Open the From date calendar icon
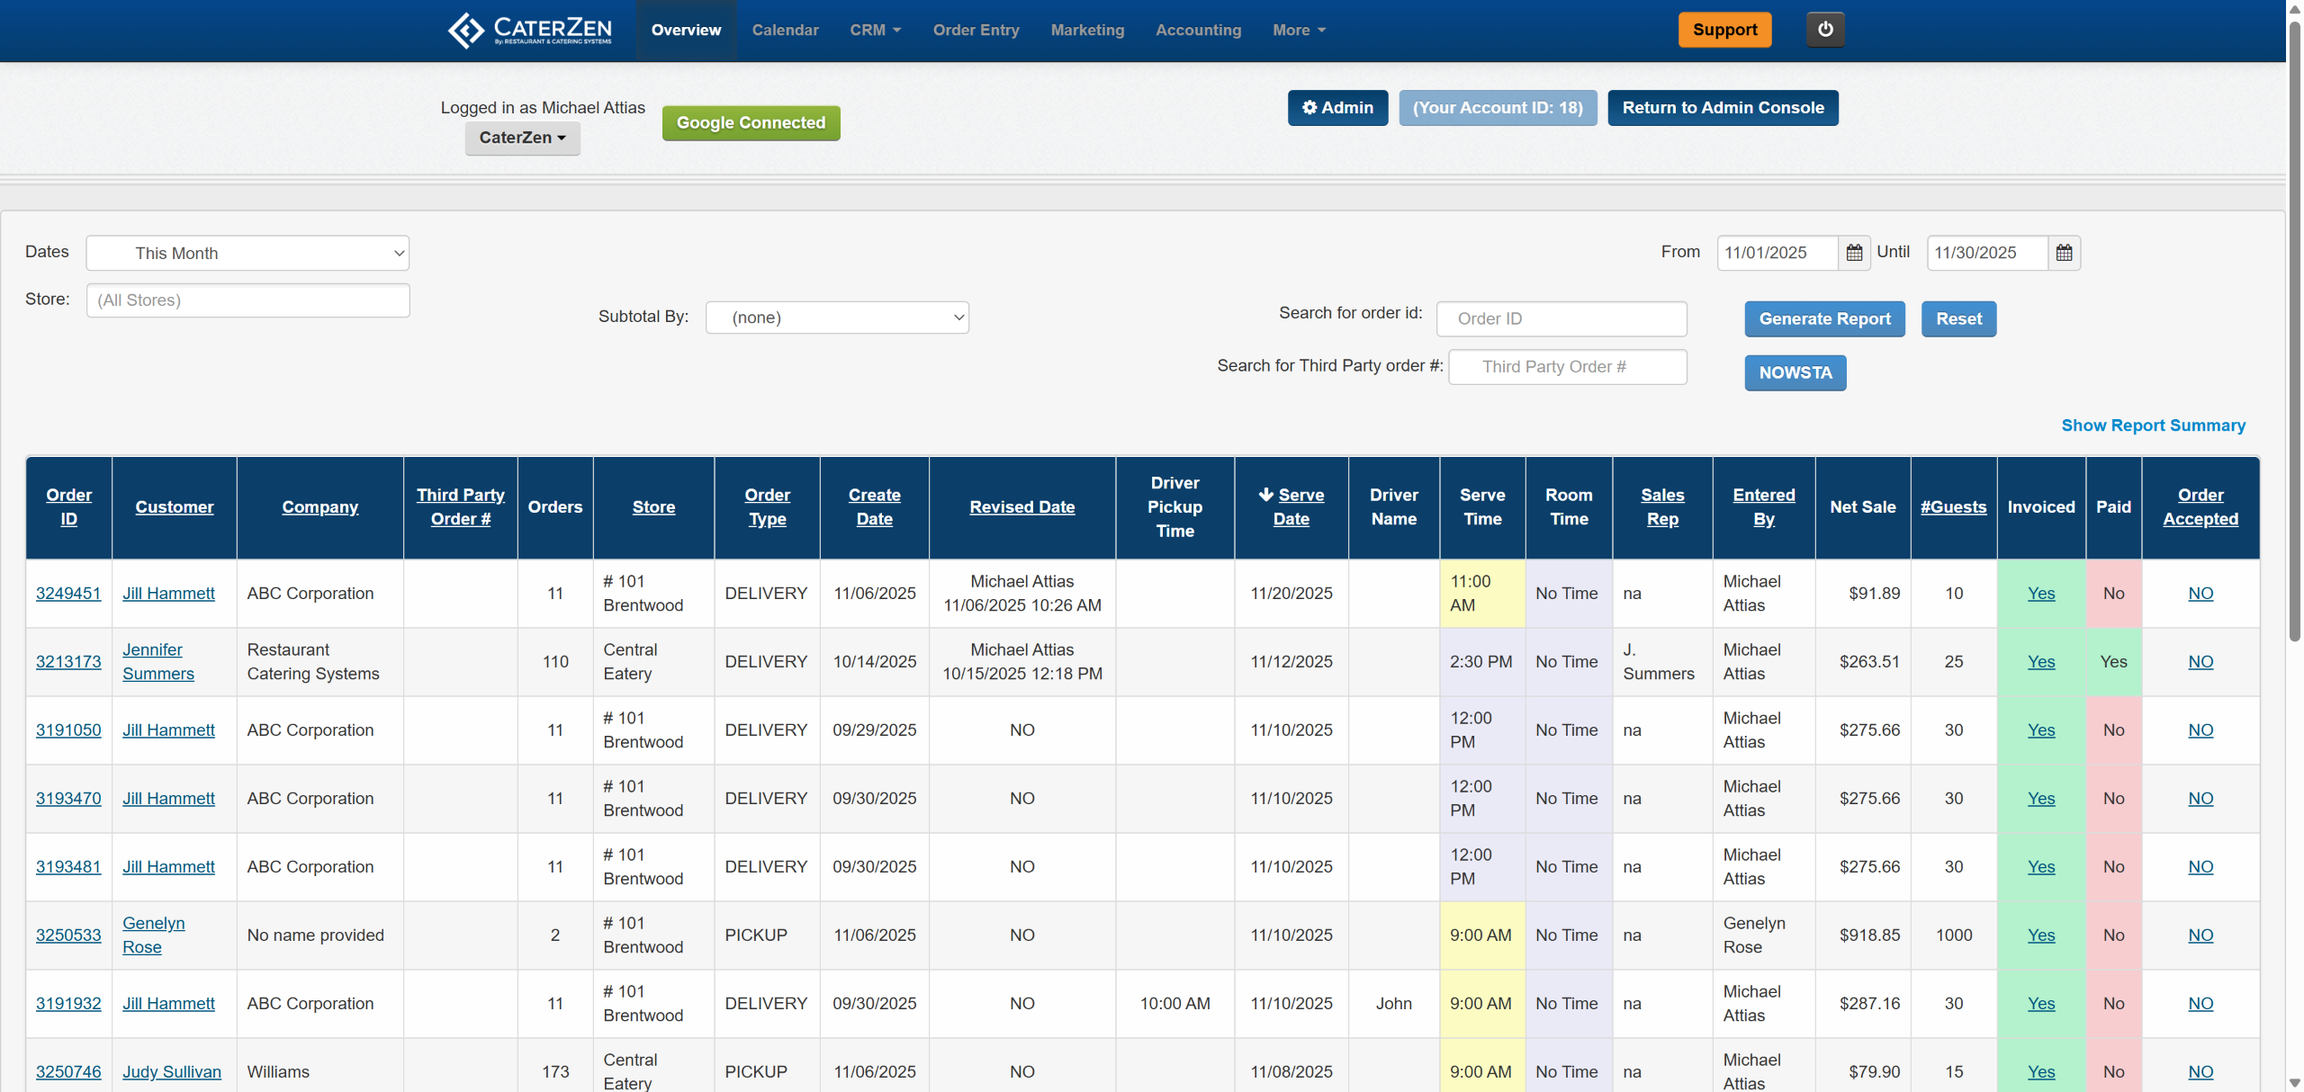The width and height of the screenshot is (2304, 1092). click(x=1854, y=253)
